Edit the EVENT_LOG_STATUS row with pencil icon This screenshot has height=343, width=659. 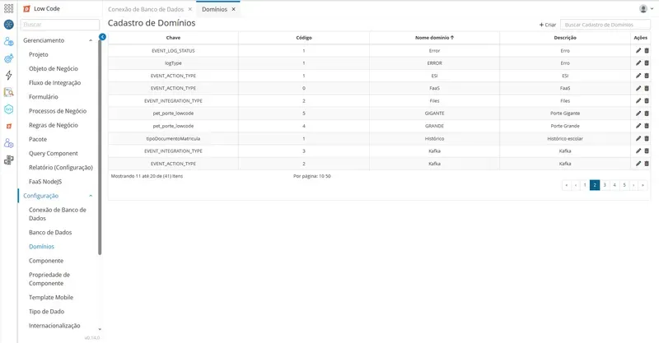tap(638, 50)
